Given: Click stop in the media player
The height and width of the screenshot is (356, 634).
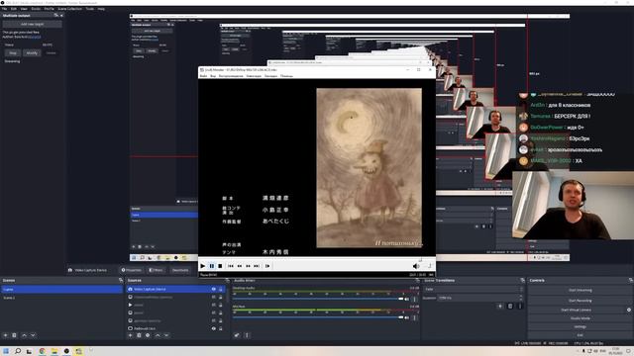Looking at the screenshot, I should point(220,266).
